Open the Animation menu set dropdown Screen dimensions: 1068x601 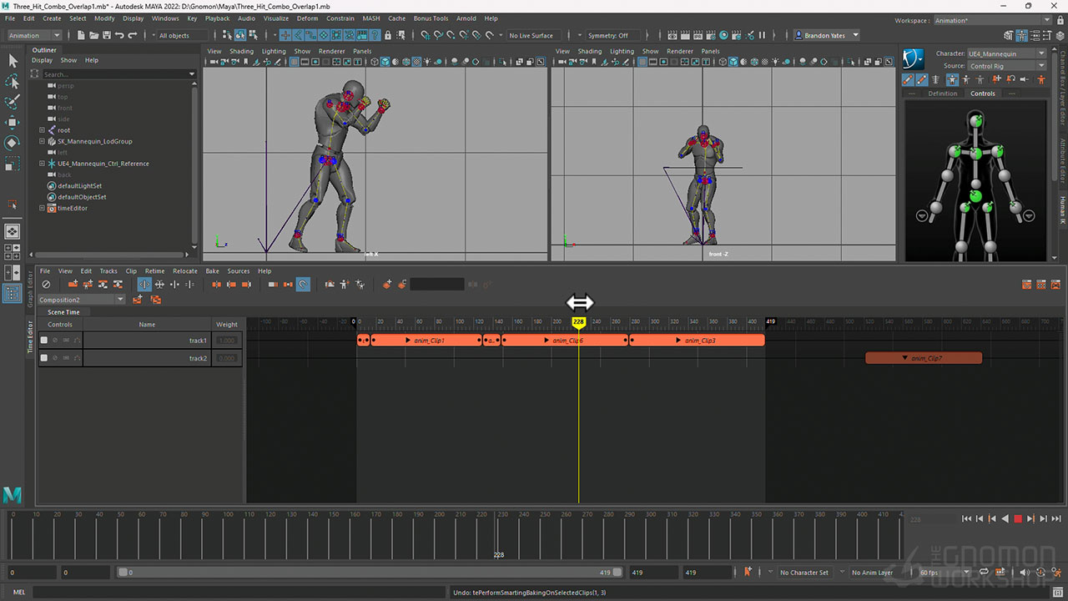(x=57, y=35)
